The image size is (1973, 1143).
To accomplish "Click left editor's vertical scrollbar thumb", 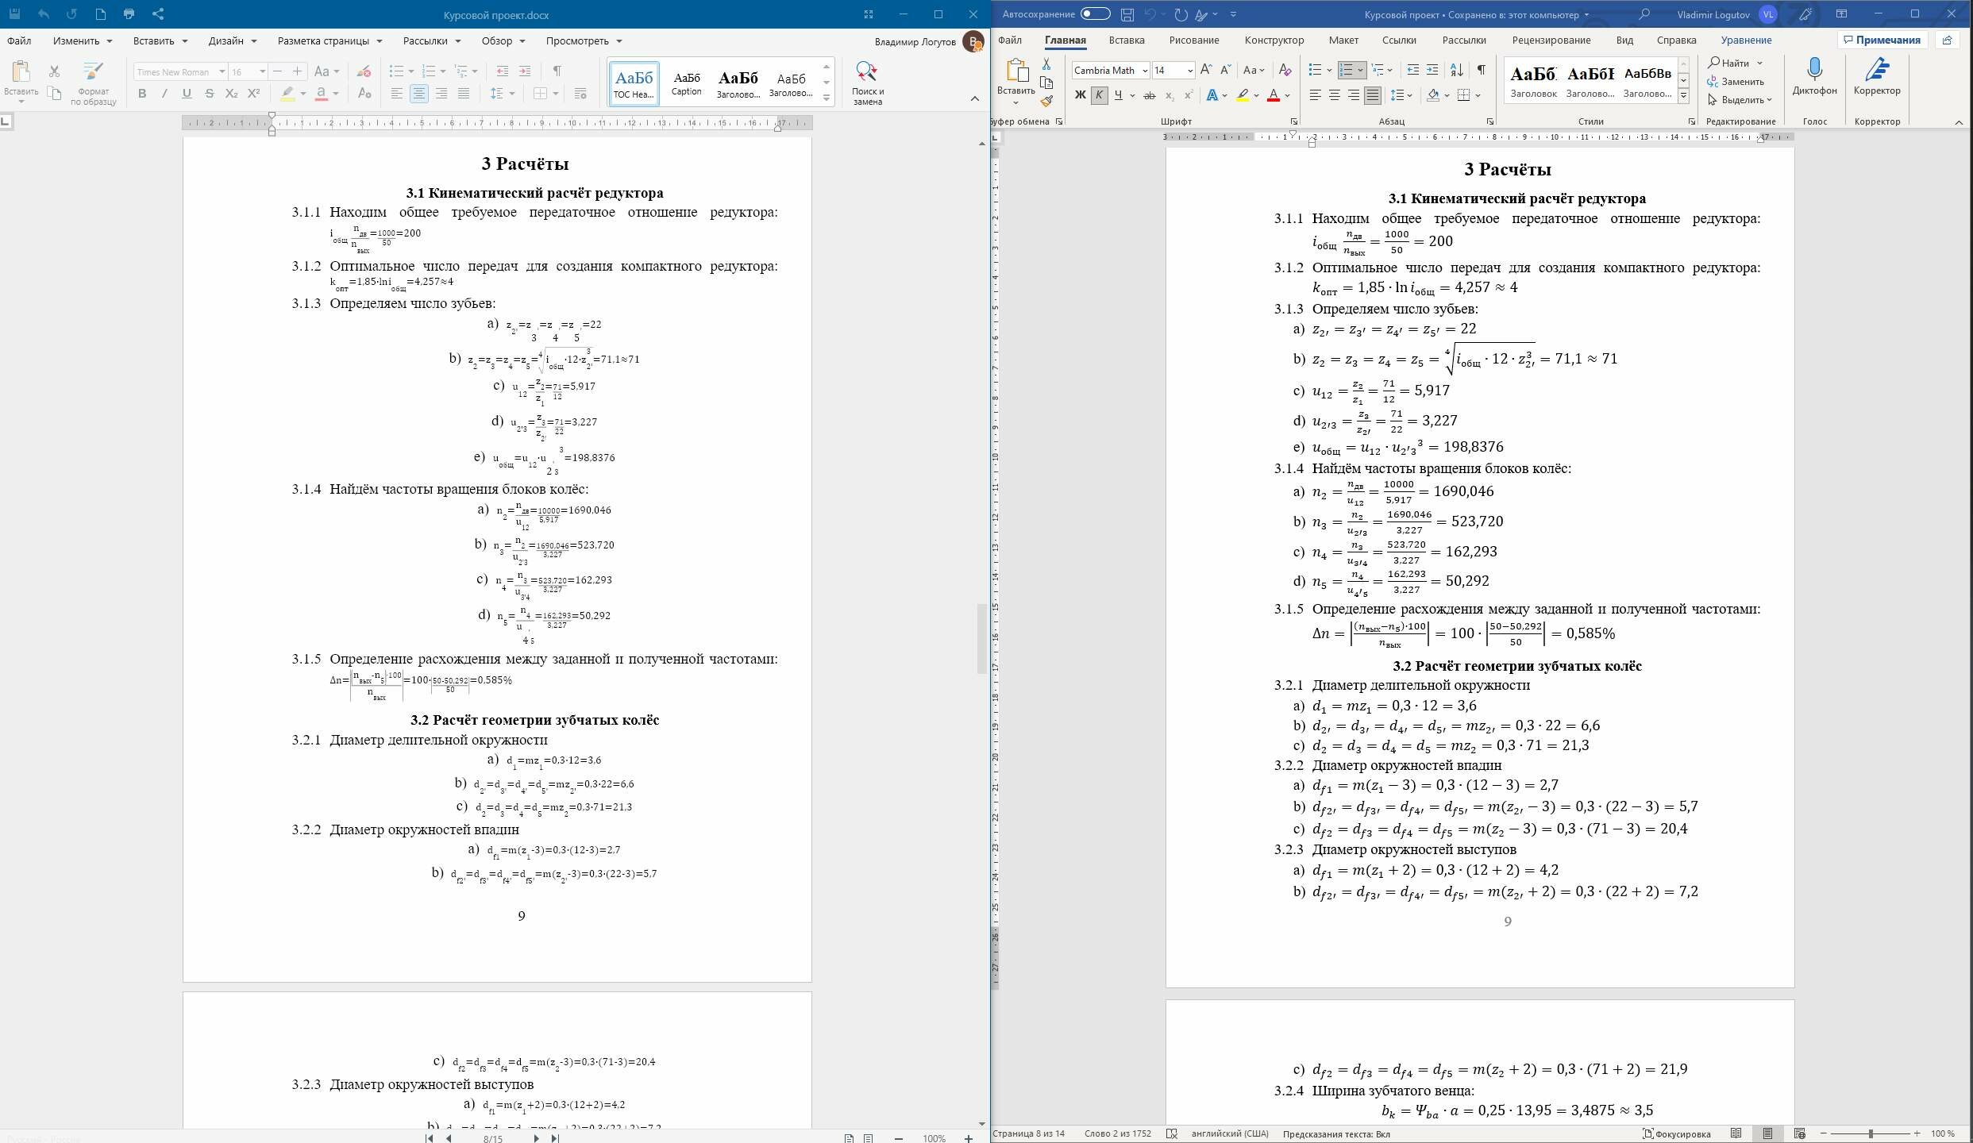I will 982,639.
